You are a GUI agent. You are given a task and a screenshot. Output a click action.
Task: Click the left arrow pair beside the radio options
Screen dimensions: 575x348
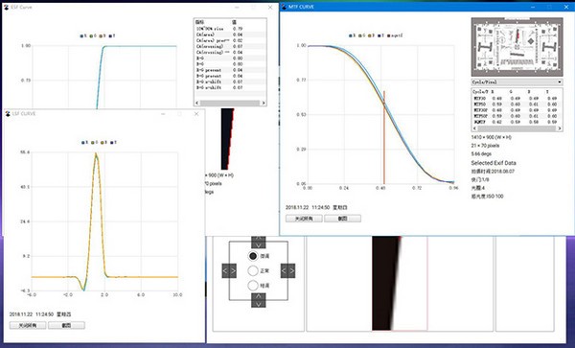(229, 271)
